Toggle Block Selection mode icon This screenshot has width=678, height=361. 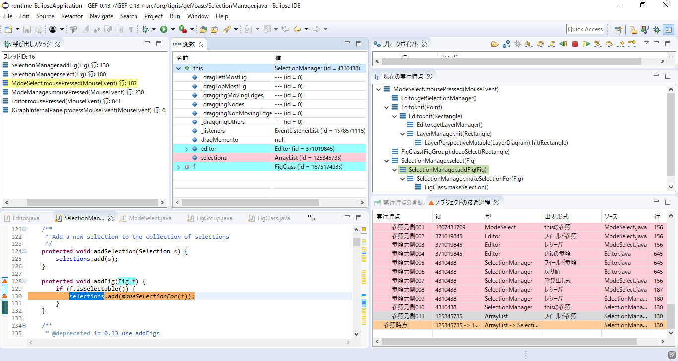(x=119, y=29)
